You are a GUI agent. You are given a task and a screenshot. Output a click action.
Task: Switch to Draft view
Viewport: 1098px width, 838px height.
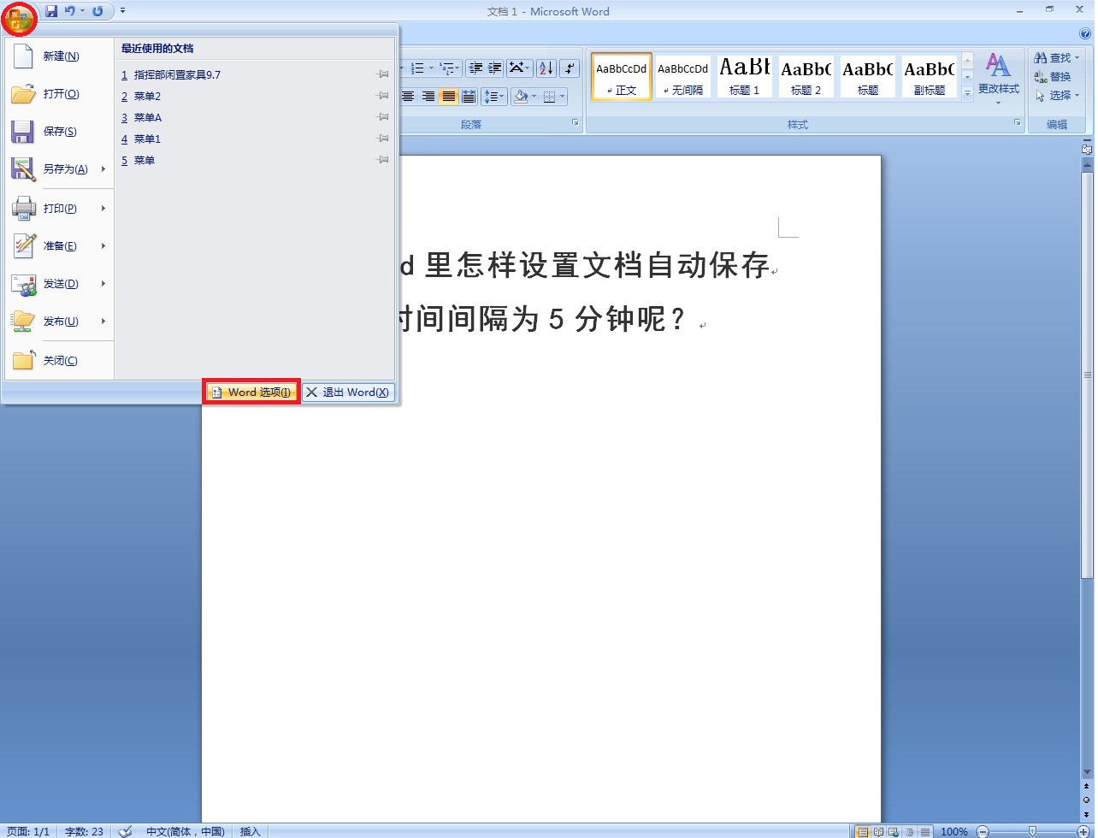[924, 831]
